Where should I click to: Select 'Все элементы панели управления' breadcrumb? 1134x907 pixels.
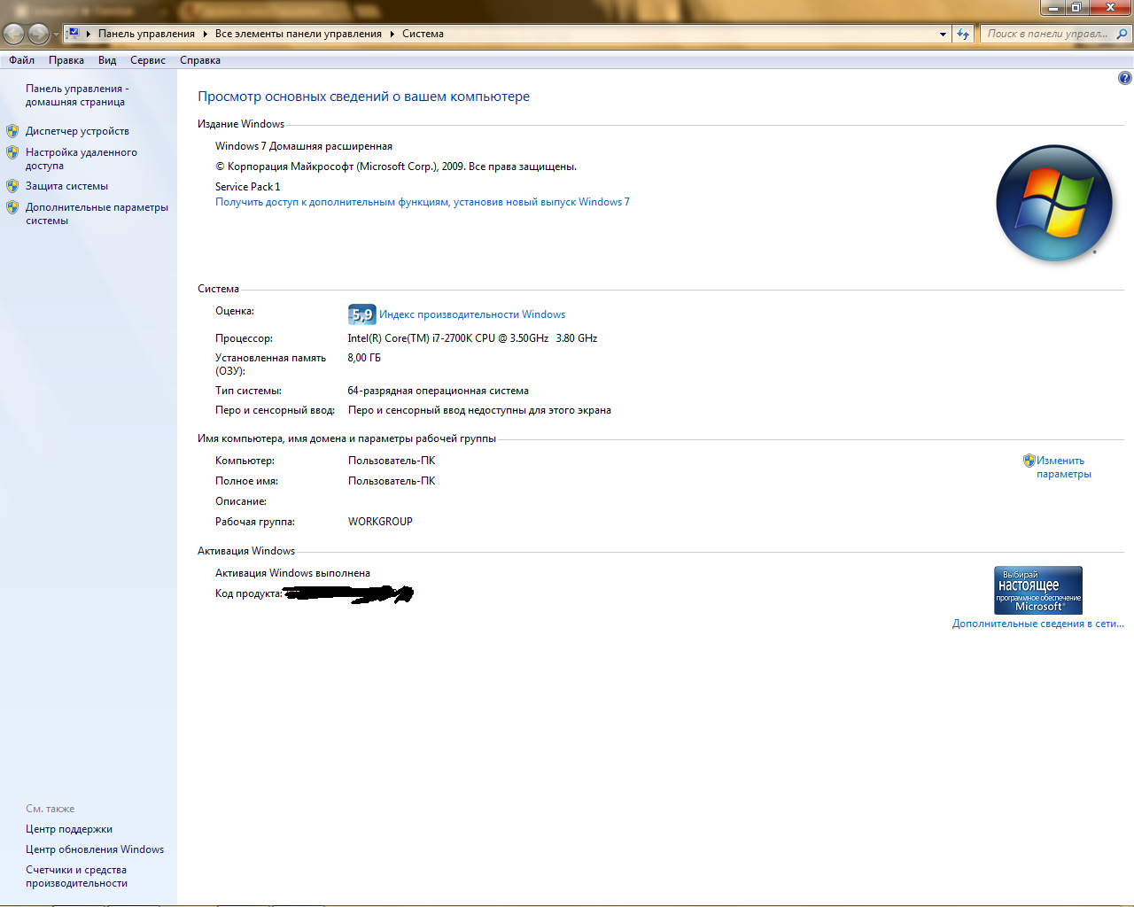298,34
